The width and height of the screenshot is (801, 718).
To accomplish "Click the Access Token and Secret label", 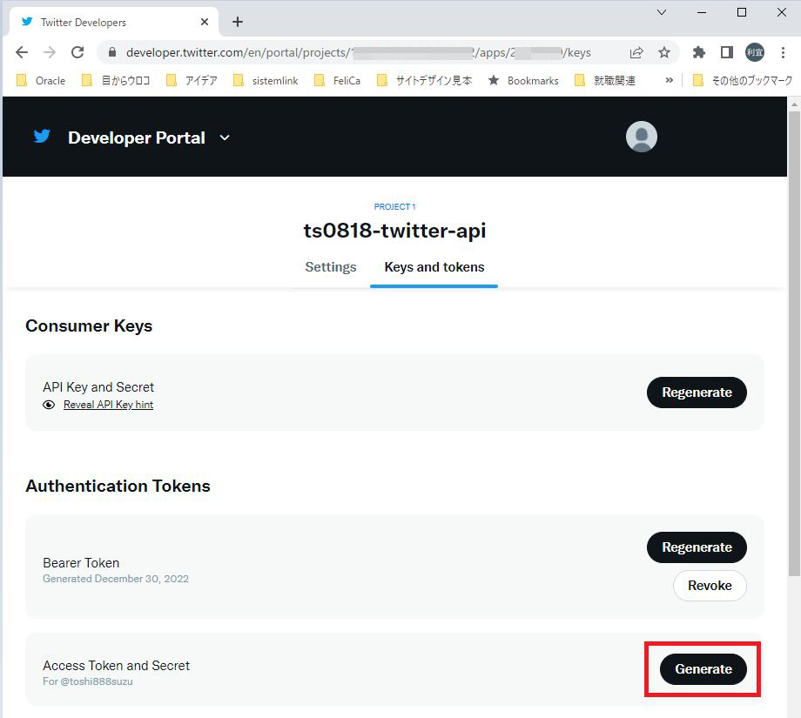I will click(116, 666).
